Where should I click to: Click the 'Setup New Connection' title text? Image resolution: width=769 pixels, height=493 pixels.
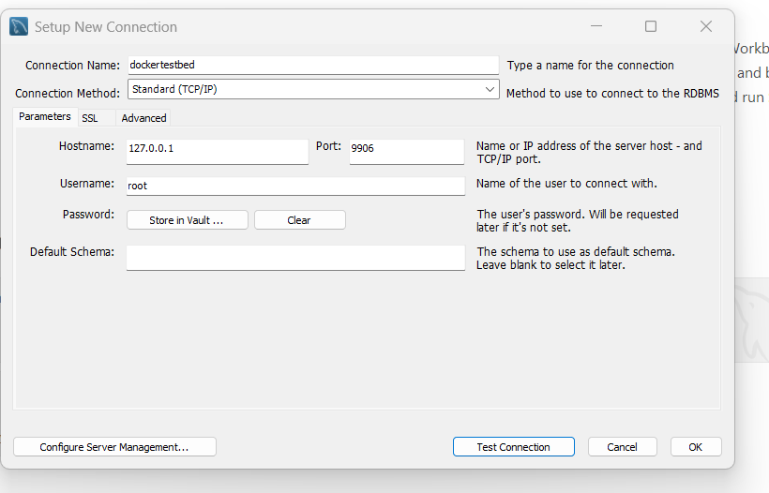pyautogui.click(x=106, y=27)
